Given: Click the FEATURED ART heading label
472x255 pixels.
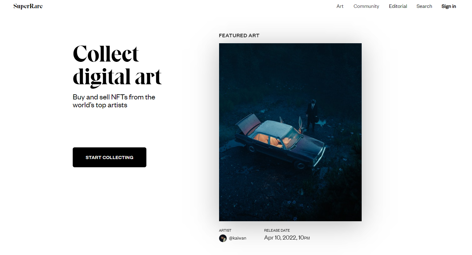Looking at the screenshot, I should pos(239,36).
